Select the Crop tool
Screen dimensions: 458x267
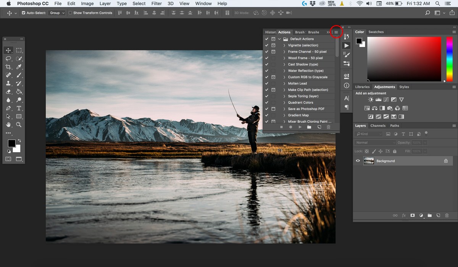[8, 67]
